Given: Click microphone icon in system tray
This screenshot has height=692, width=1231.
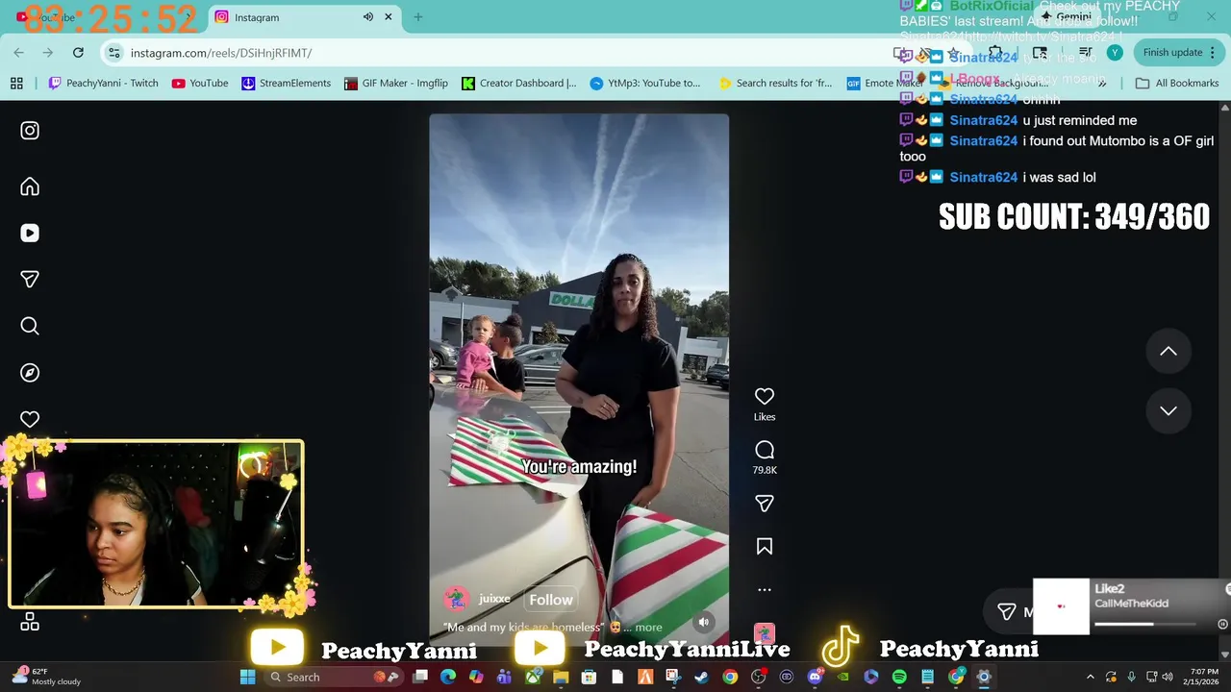Looking at the screenshot, I should (x=1131, y=677).
